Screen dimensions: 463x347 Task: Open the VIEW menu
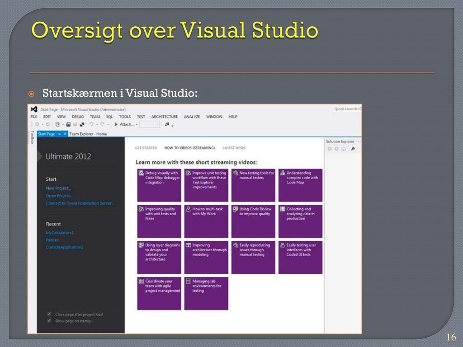pyautogui.click(x=61, y=117)
